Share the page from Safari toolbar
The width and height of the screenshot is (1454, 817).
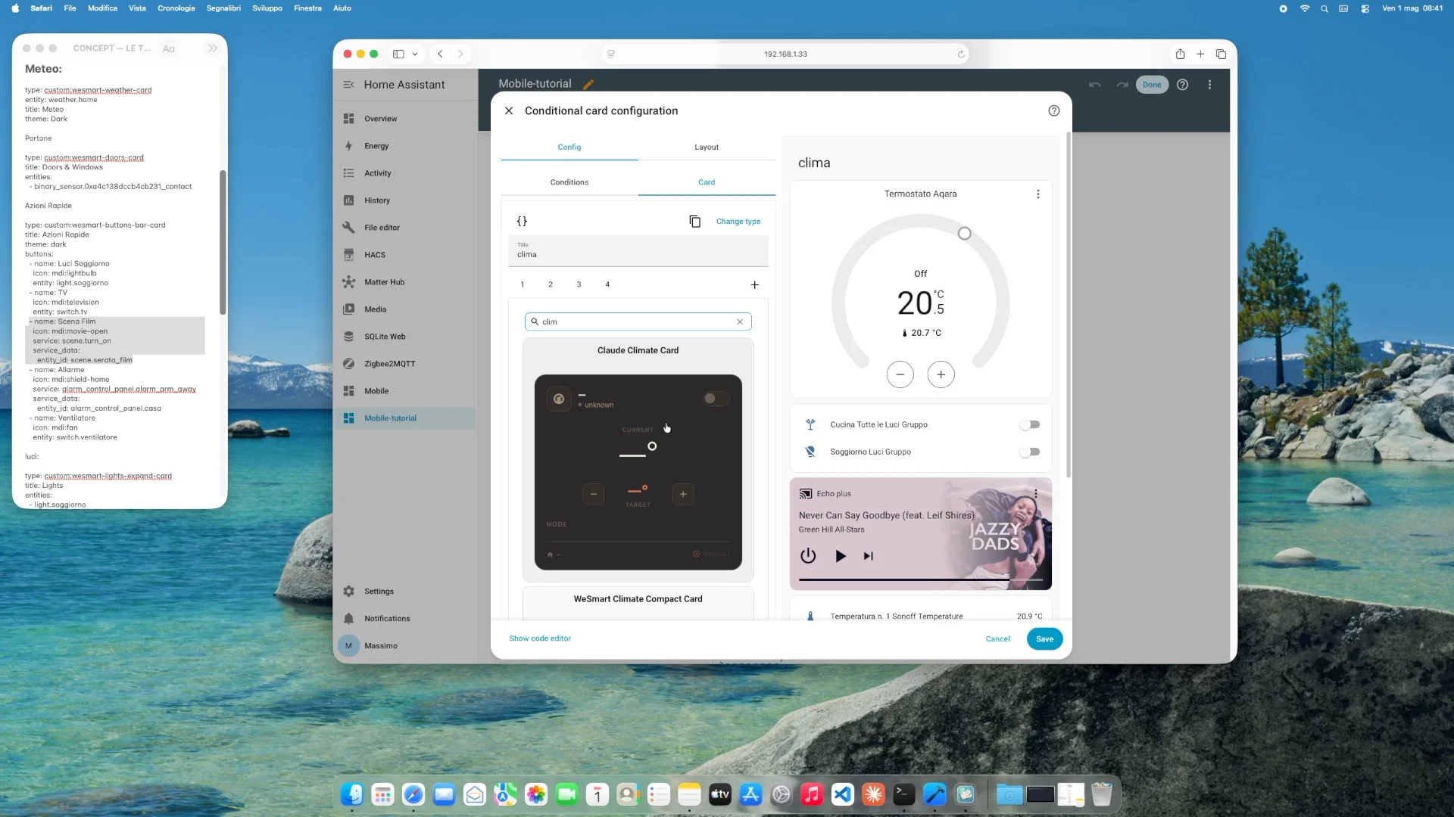click(1180, 54)
